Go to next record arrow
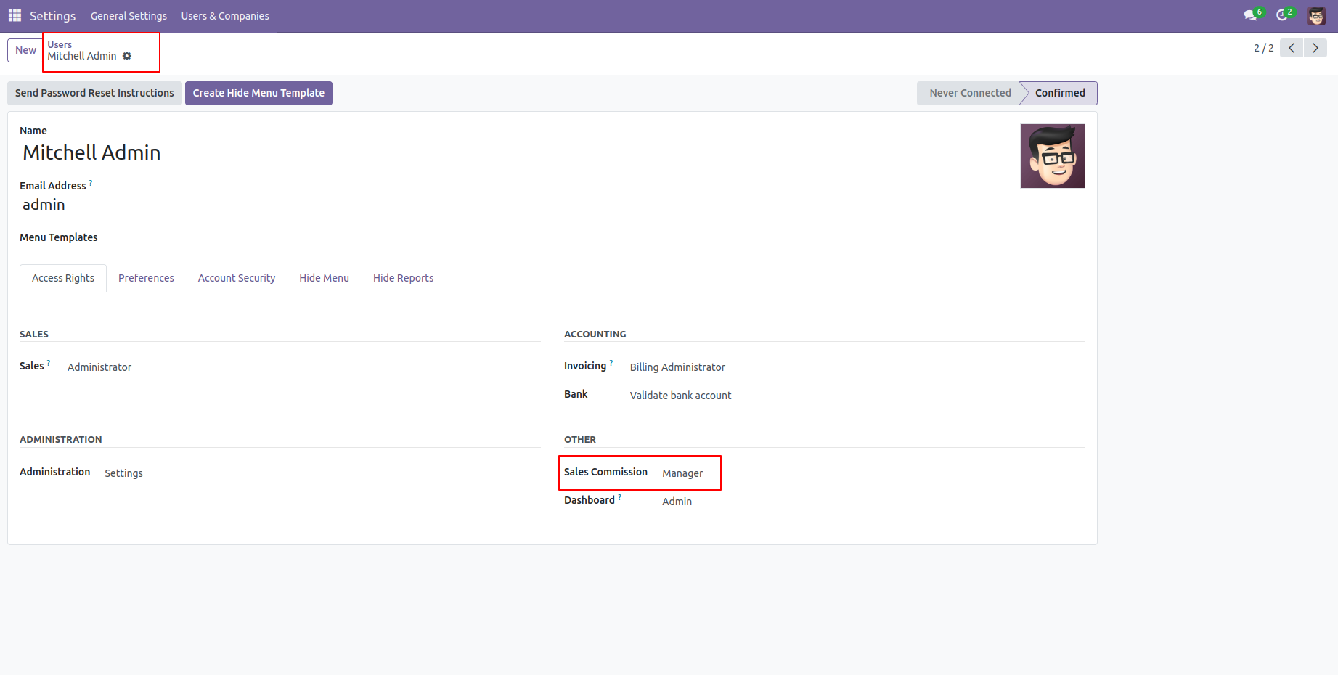1338x675 pixels. click(1315, 48)
